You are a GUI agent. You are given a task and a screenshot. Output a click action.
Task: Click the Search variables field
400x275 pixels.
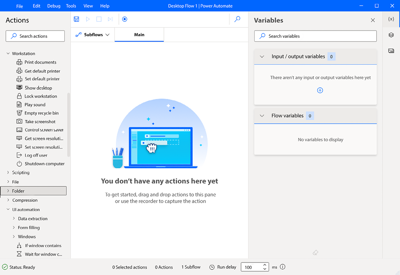pyautogui.click(x=315, y=36)
